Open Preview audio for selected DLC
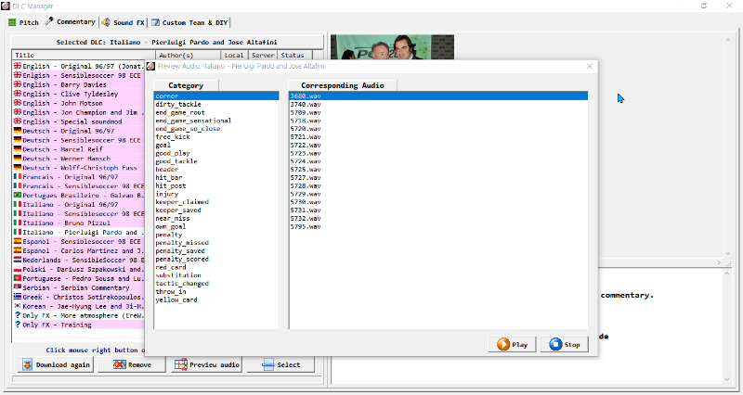Image resolution: width=743 pixels, height=395 pixels. [x=206, y=364]
